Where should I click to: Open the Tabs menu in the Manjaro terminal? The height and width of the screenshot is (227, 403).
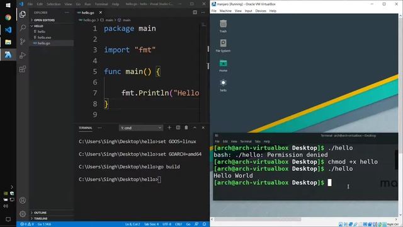tap(258, 141)
